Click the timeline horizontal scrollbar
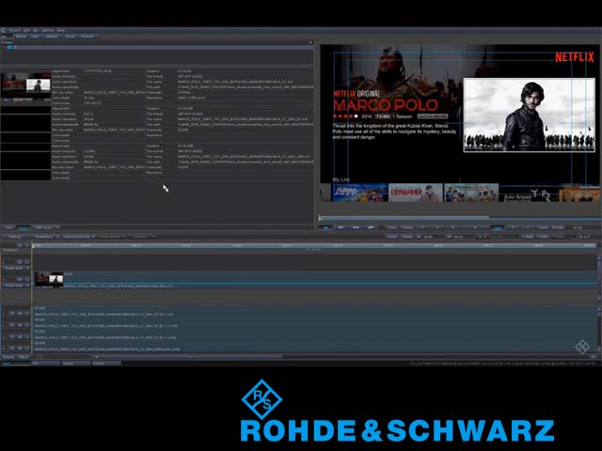This screenshot has height=451, width=602. click(x=188, y=356)
